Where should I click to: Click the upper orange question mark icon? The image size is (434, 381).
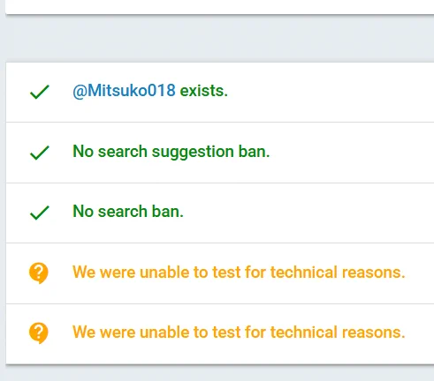pos(39,273)
